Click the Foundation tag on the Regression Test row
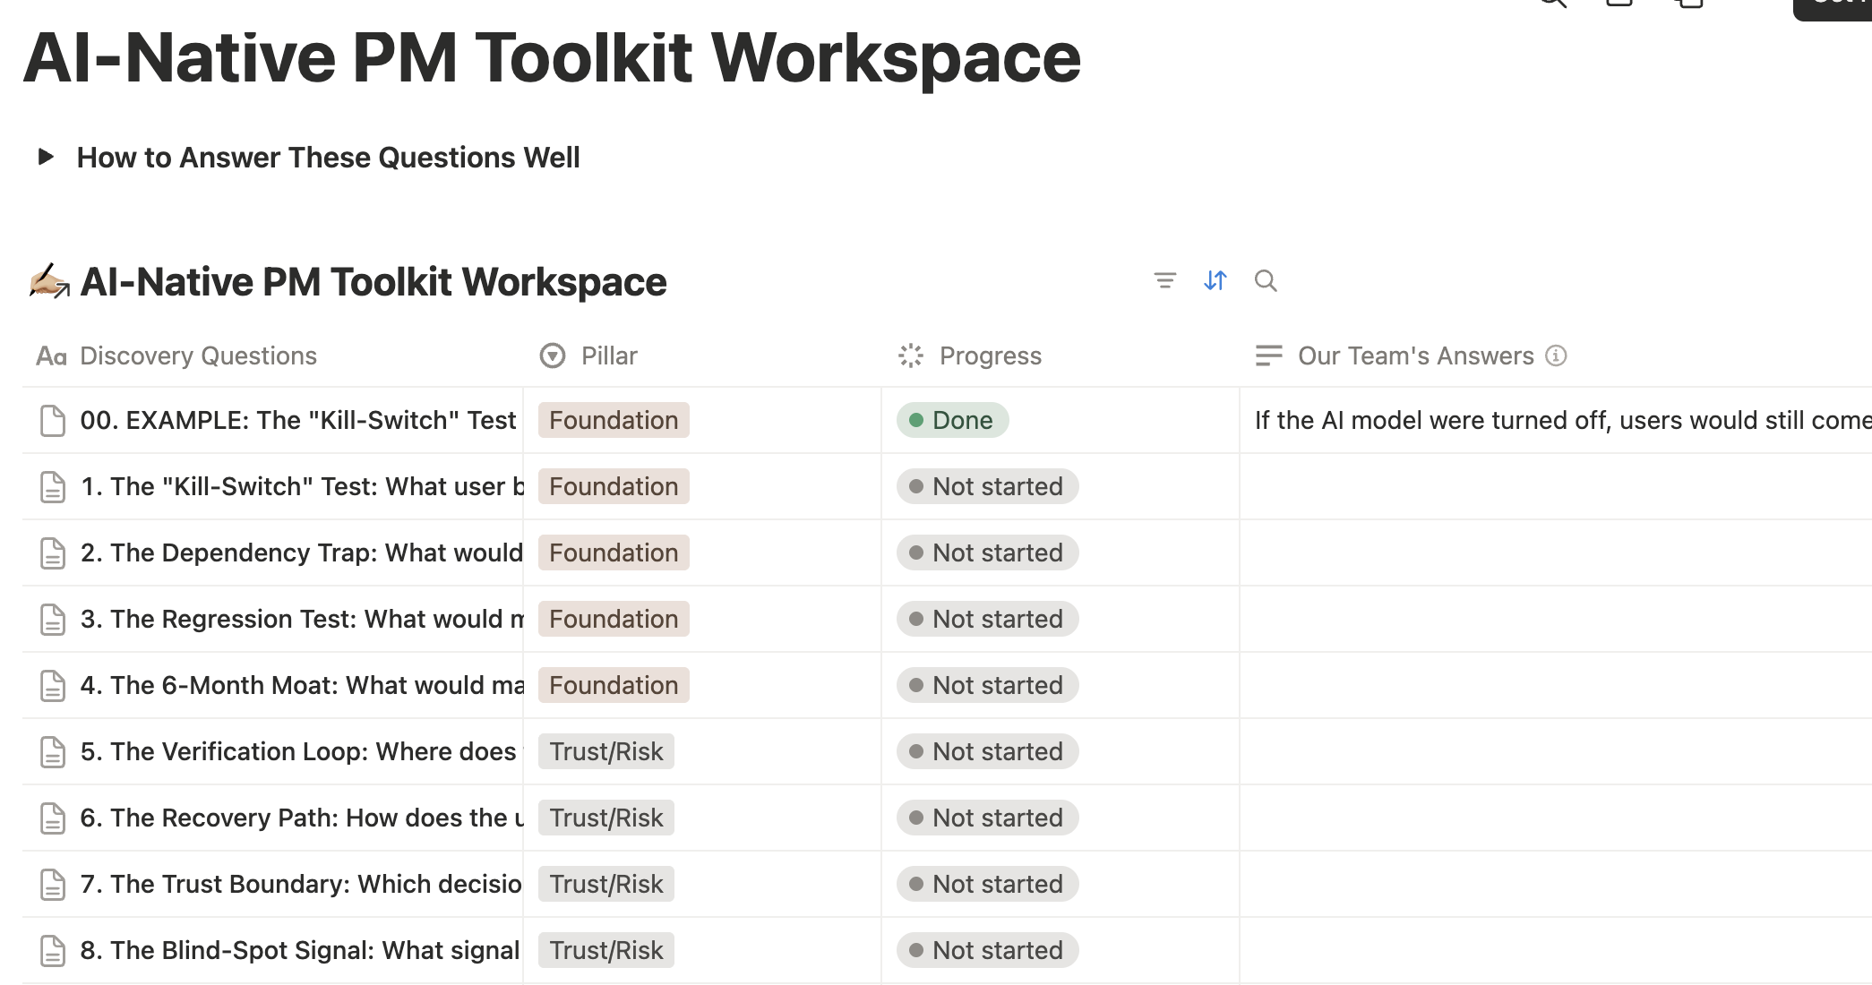This screenshot has width=1872, height=985. pos(613,619)
